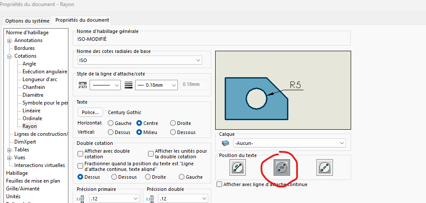426x203 pixels.
Task: Select DimXpert tree item
Action: click(25, 142)
